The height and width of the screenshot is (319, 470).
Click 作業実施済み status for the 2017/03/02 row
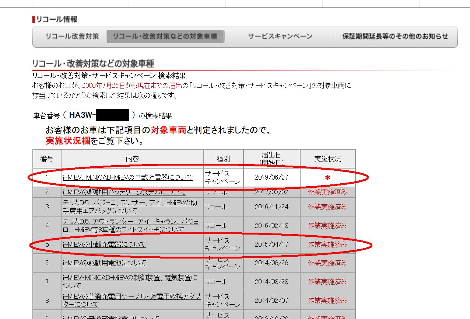(x=327, y=193)
